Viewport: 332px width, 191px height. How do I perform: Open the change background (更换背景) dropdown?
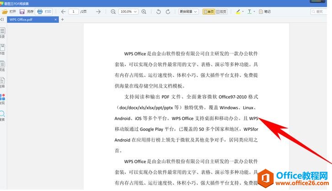pos(188,11)
